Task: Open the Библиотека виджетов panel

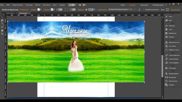Action: coord(172,42)
